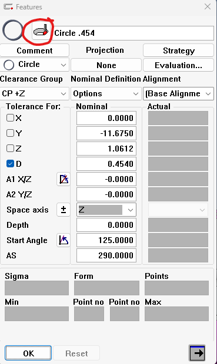The height and width of the screenshot is (364, 217).
Task: Open the Strategy settings
Action: coord(178,50)
